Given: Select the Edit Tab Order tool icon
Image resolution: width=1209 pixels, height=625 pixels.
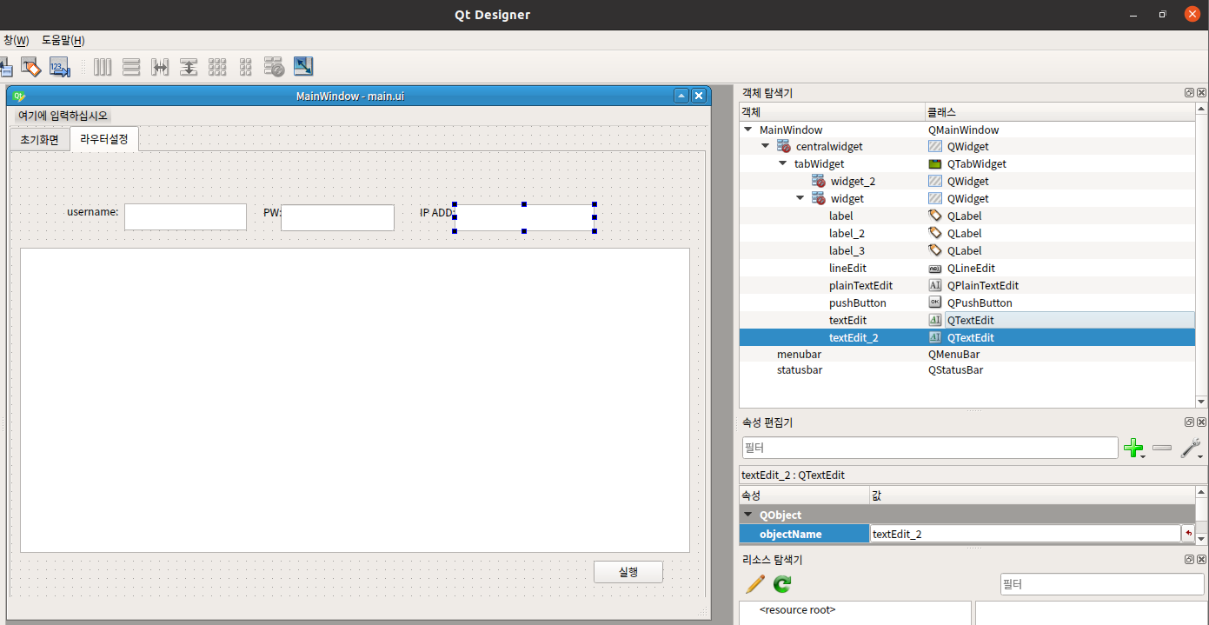Looking at the screenshot, I should (59, 67).
